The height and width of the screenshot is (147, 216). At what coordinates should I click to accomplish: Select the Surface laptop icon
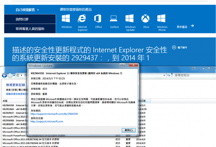tap(114, 19)
